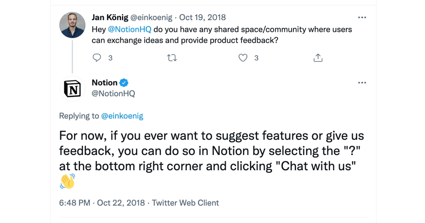Viewport: 425px width, 223px height.
Task: Open Notion's profile picture
Action: click(72, 88)
